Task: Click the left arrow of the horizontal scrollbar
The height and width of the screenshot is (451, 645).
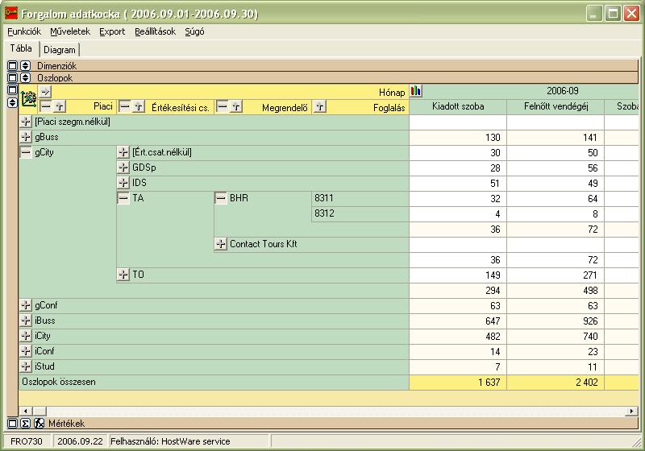Action: pos(26,411)
